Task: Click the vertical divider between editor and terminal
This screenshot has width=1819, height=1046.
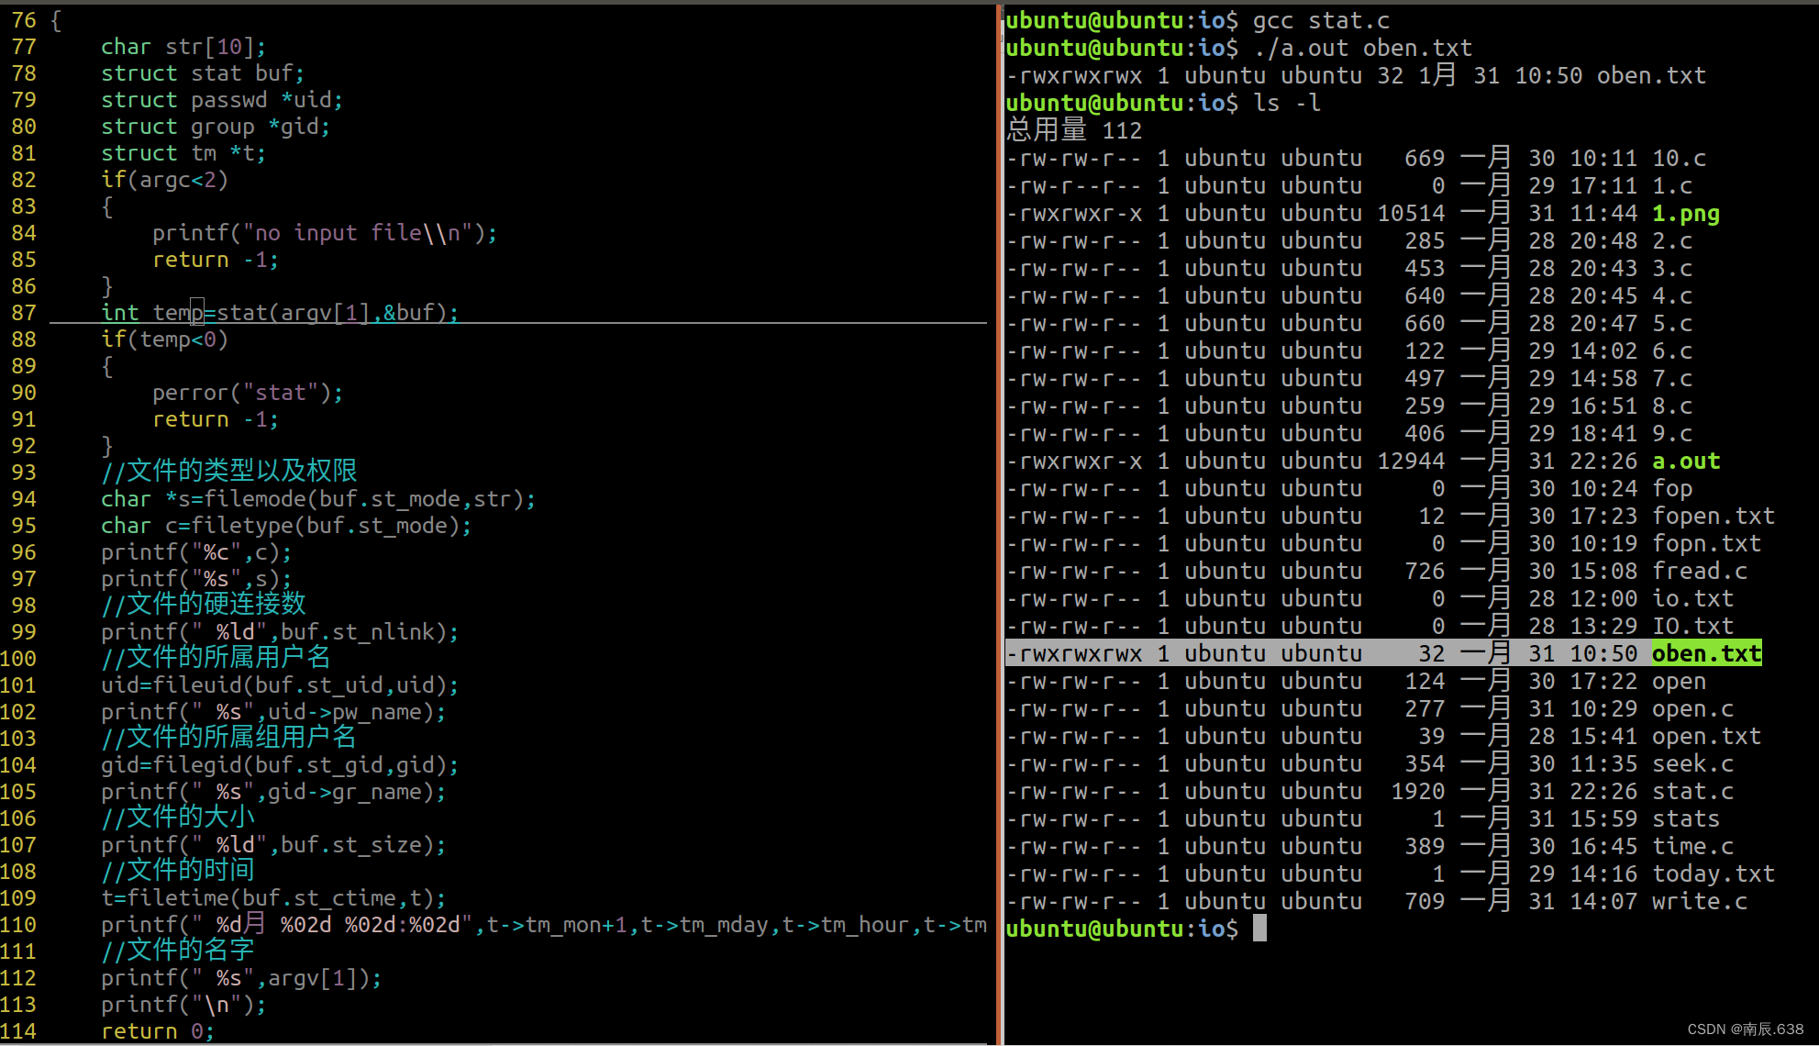Action: [x=999, y=523]
